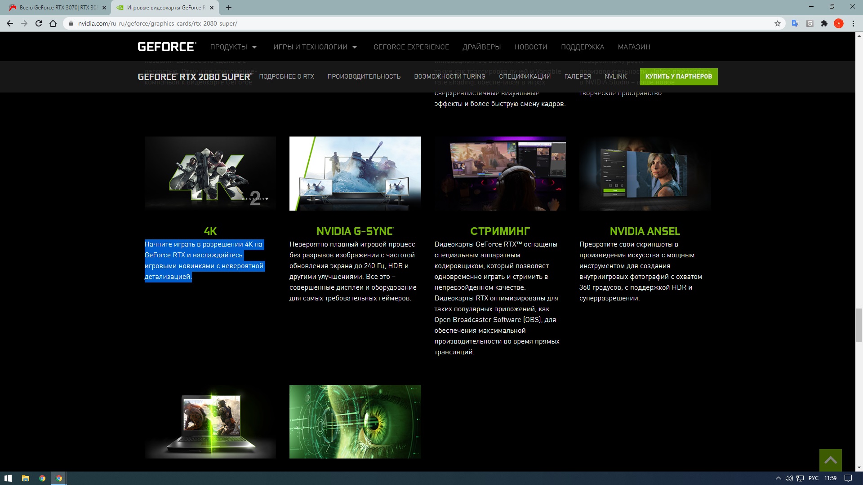Image resolution: width=863 pixels, height=485 pixels.
Task: Expand the ИГРЫ И ТЕХНОЛОГИИ dropdown
Action: (315, 47)
